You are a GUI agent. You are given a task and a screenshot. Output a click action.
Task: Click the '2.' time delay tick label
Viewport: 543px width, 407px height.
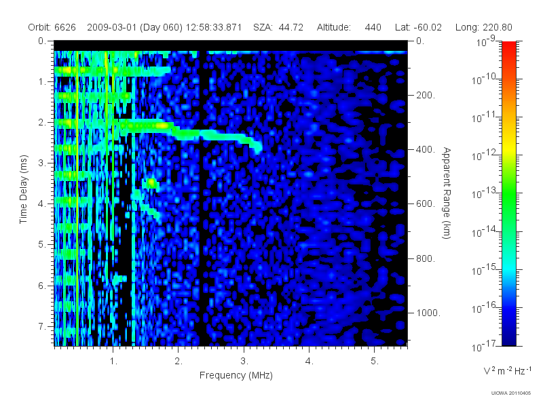[x=42, y=123]
